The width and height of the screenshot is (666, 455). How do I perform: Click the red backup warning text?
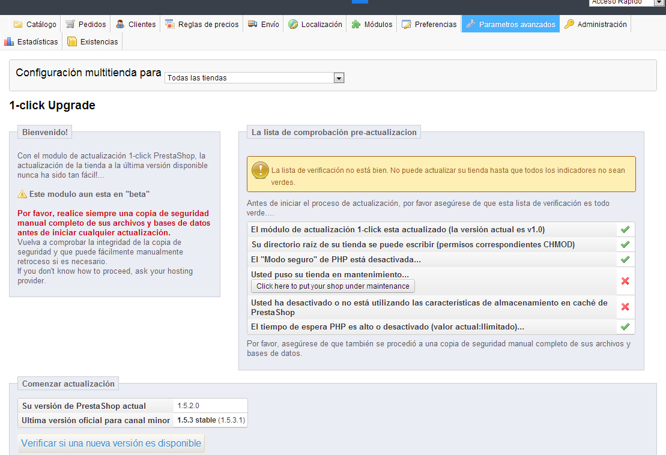point(114,223)
